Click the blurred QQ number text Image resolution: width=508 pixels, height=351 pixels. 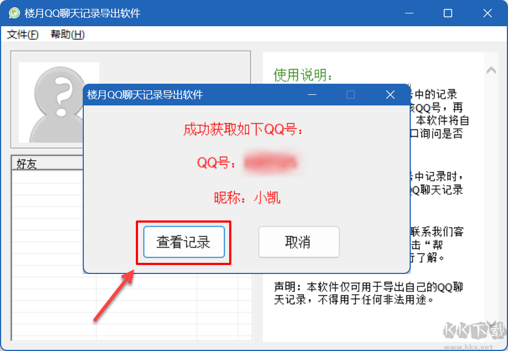(x=270, y=163)
